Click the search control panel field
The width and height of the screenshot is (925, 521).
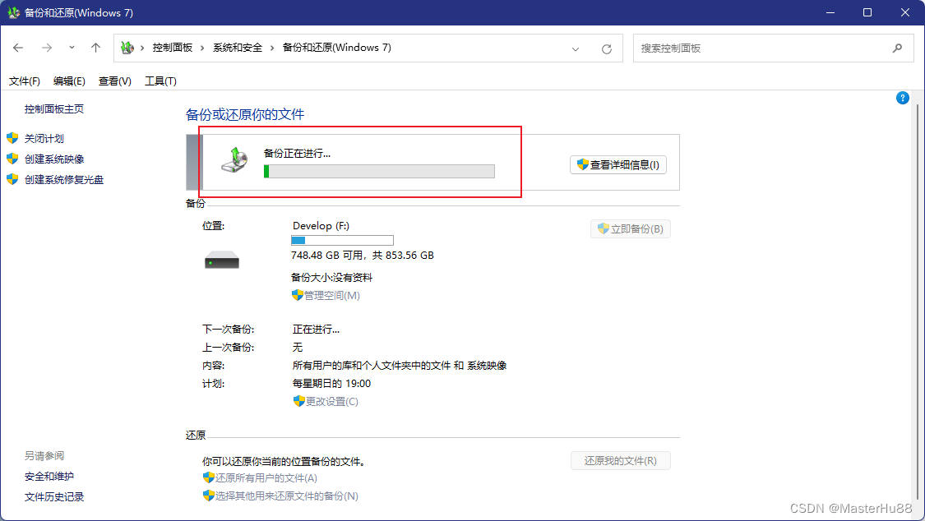click(774, 48)
